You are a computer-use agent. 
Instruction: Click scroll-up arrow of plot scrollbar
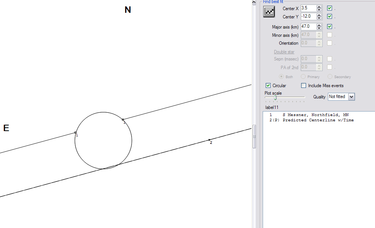click(x=254, y=3)
